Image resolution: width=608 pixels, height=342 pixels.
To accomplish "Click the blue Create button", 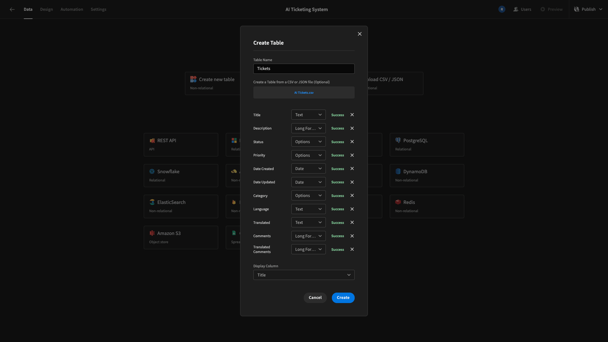I will pyautogui.click(x=343, y=298).
